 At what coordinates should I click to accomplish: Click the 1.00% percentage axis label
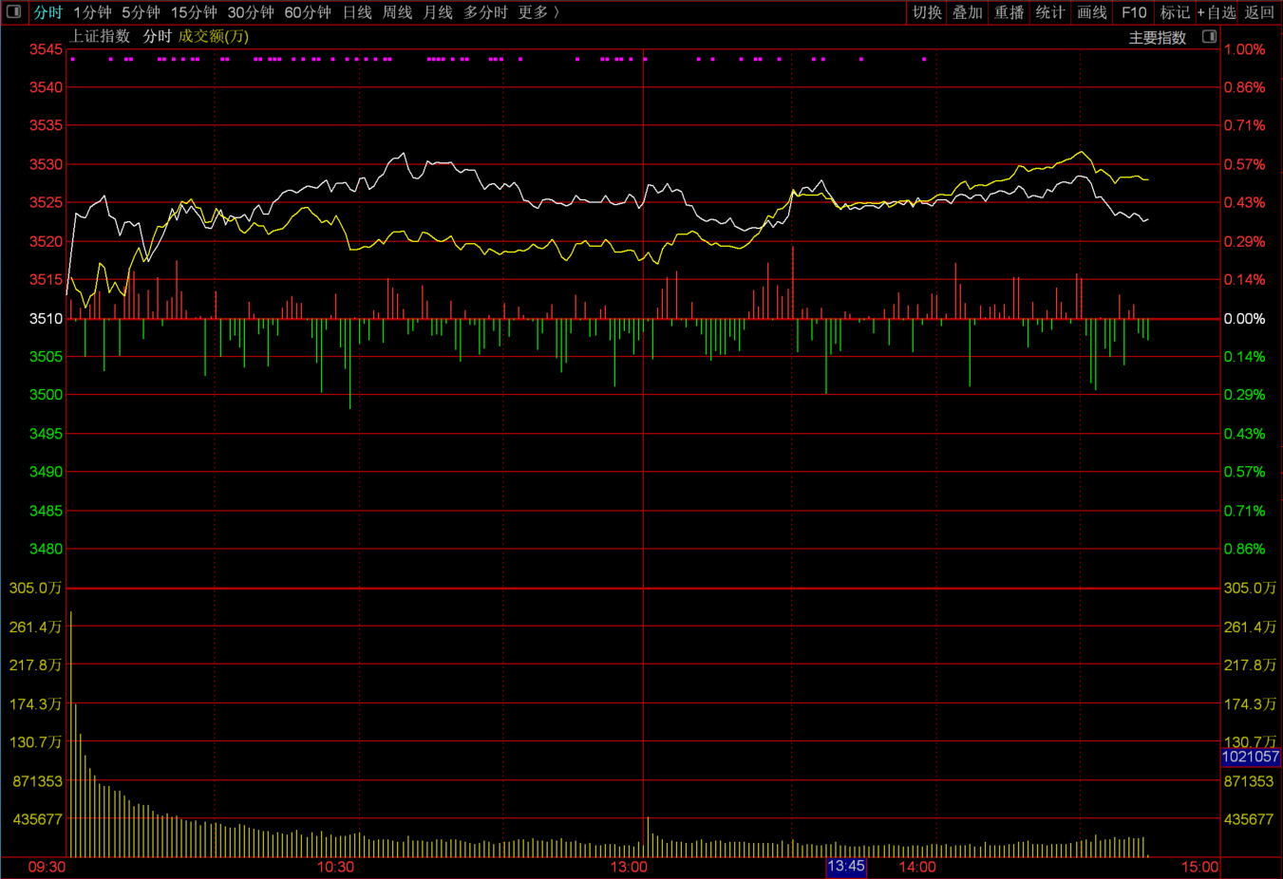(x=1244, y=49)
